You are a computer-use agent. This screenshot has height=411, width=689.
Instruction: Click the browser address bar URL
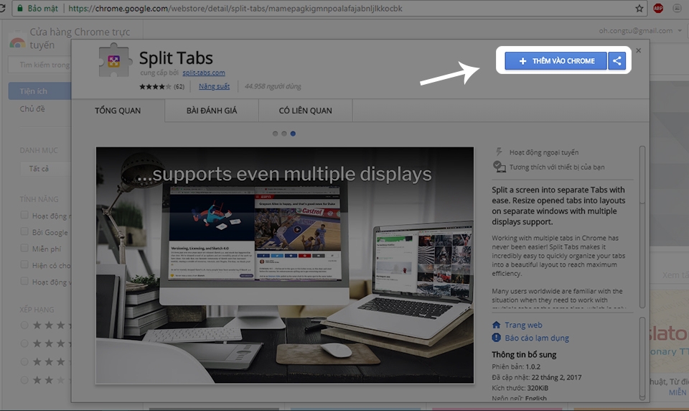pyautogui.click(x=235, y=9)
